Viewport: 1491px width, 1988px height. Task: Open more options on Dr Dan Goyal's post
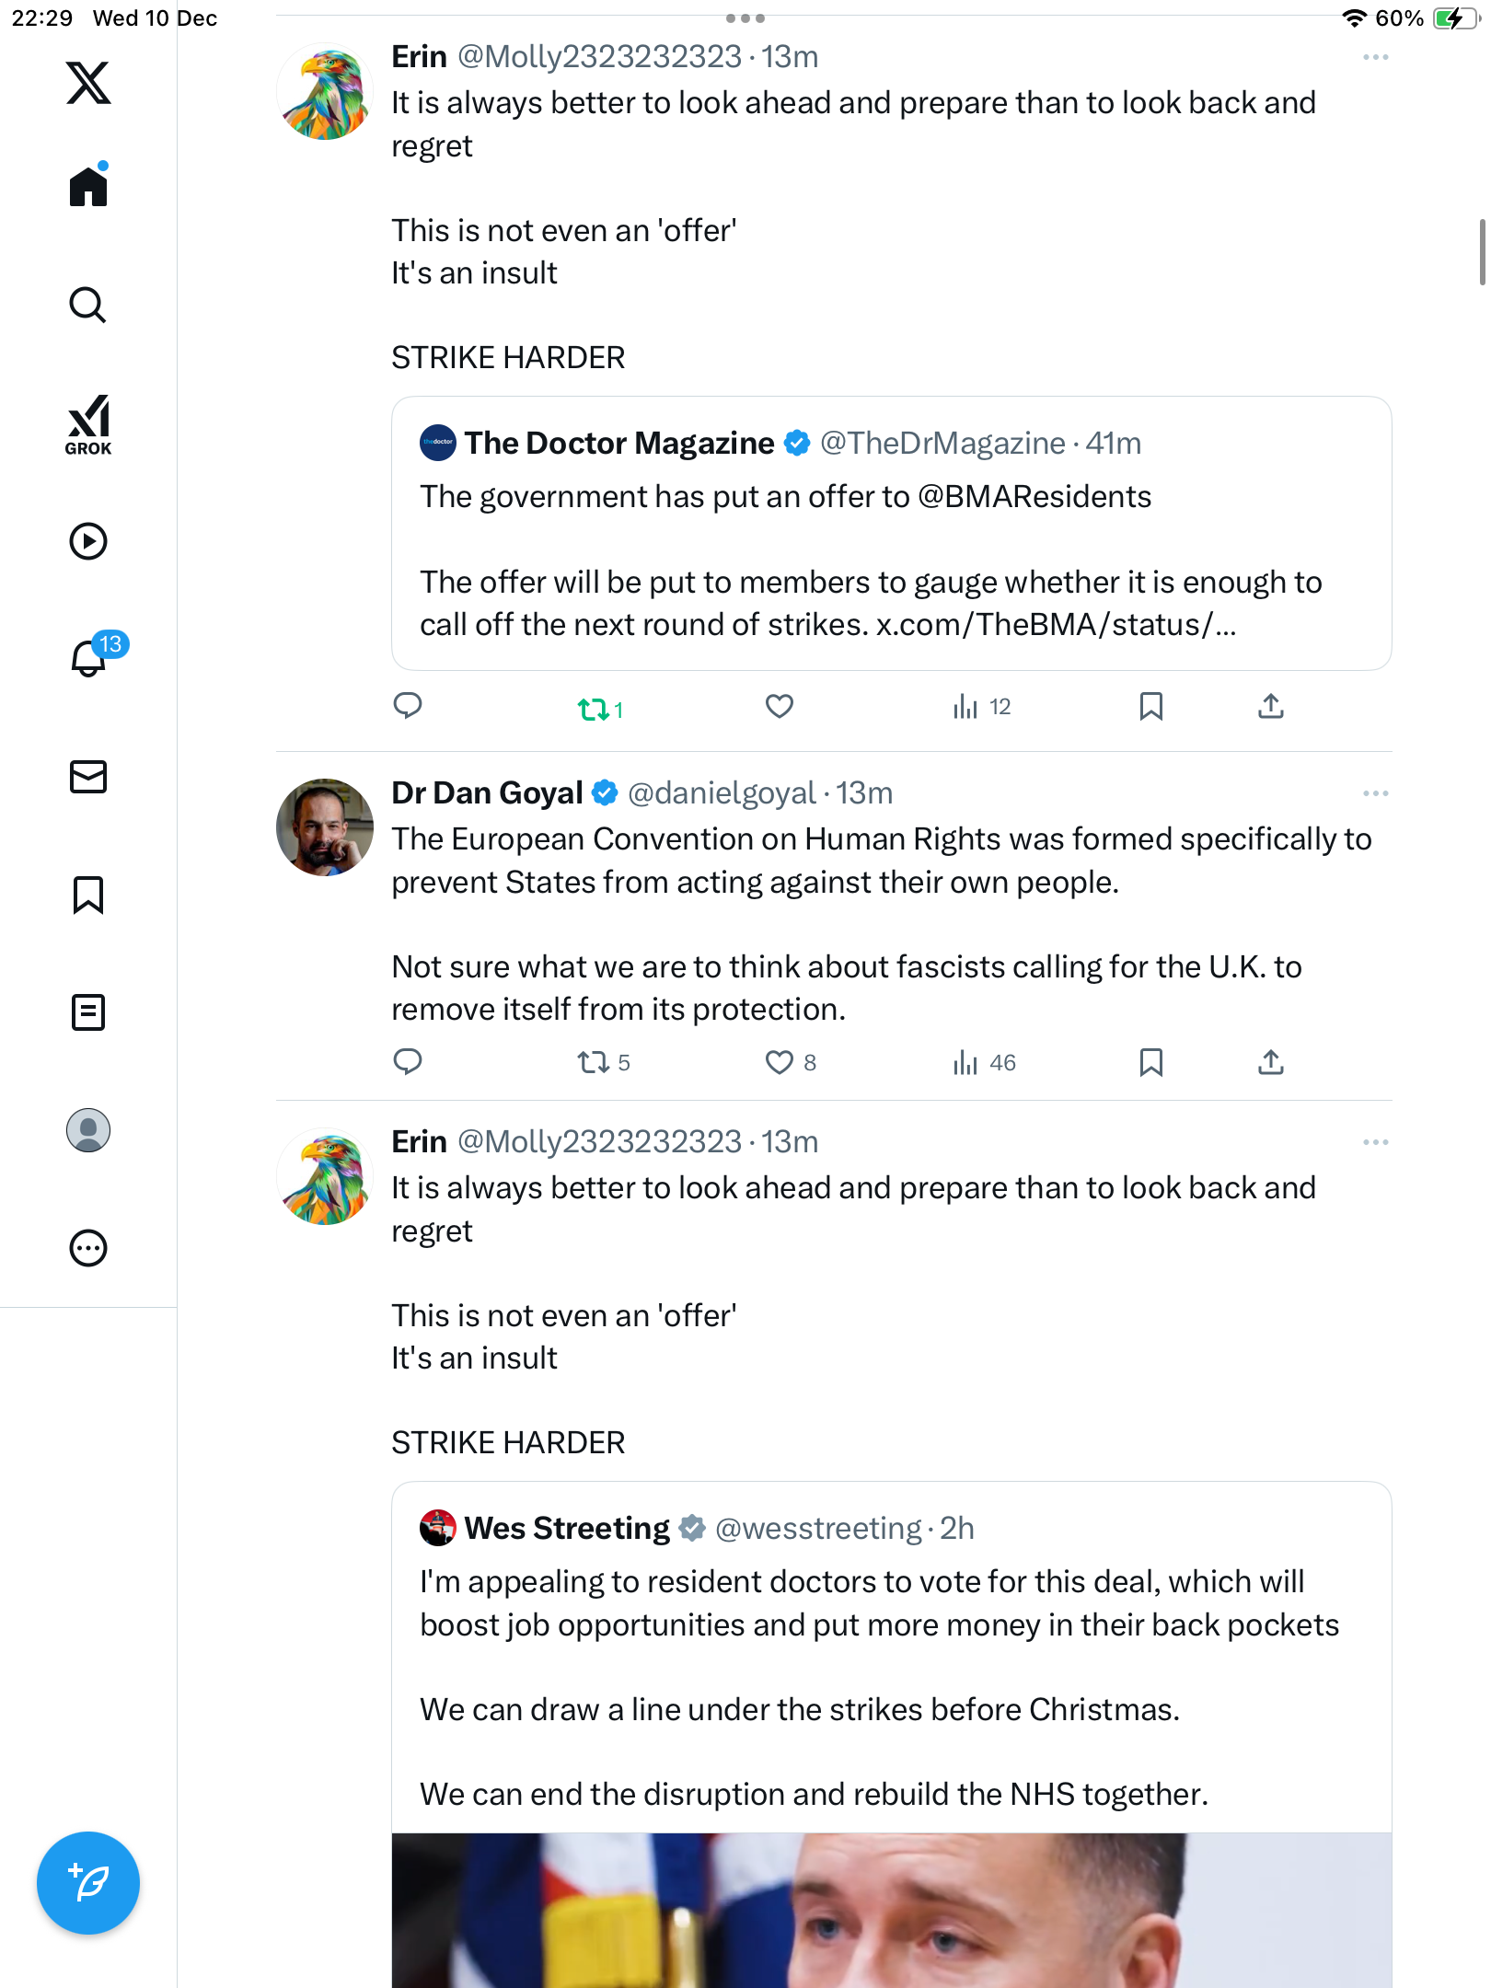point(1375,793)
